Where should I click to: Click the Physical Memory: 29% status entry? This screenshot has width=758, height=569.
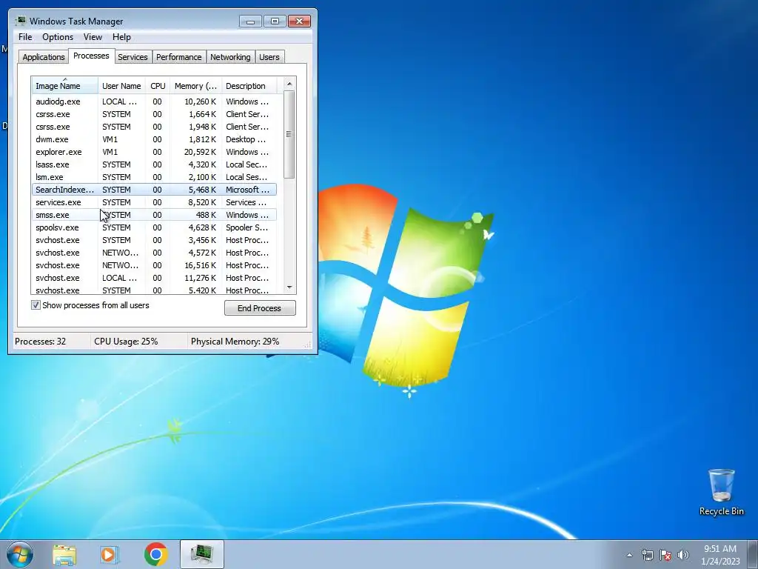[x=235, y=341]
